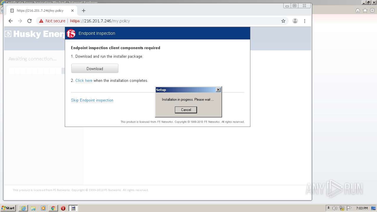Open the volume speaker tray icon
This screenshot has width=377, height=212.
pyautogui.click(x=335, y=208)
